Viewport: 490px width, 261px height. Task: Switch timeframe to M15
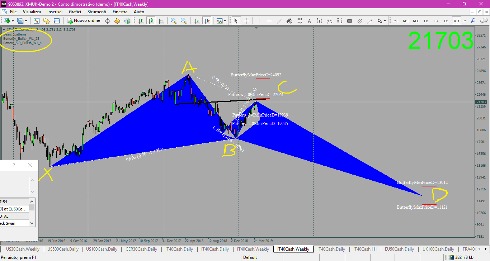click(406, 21)
